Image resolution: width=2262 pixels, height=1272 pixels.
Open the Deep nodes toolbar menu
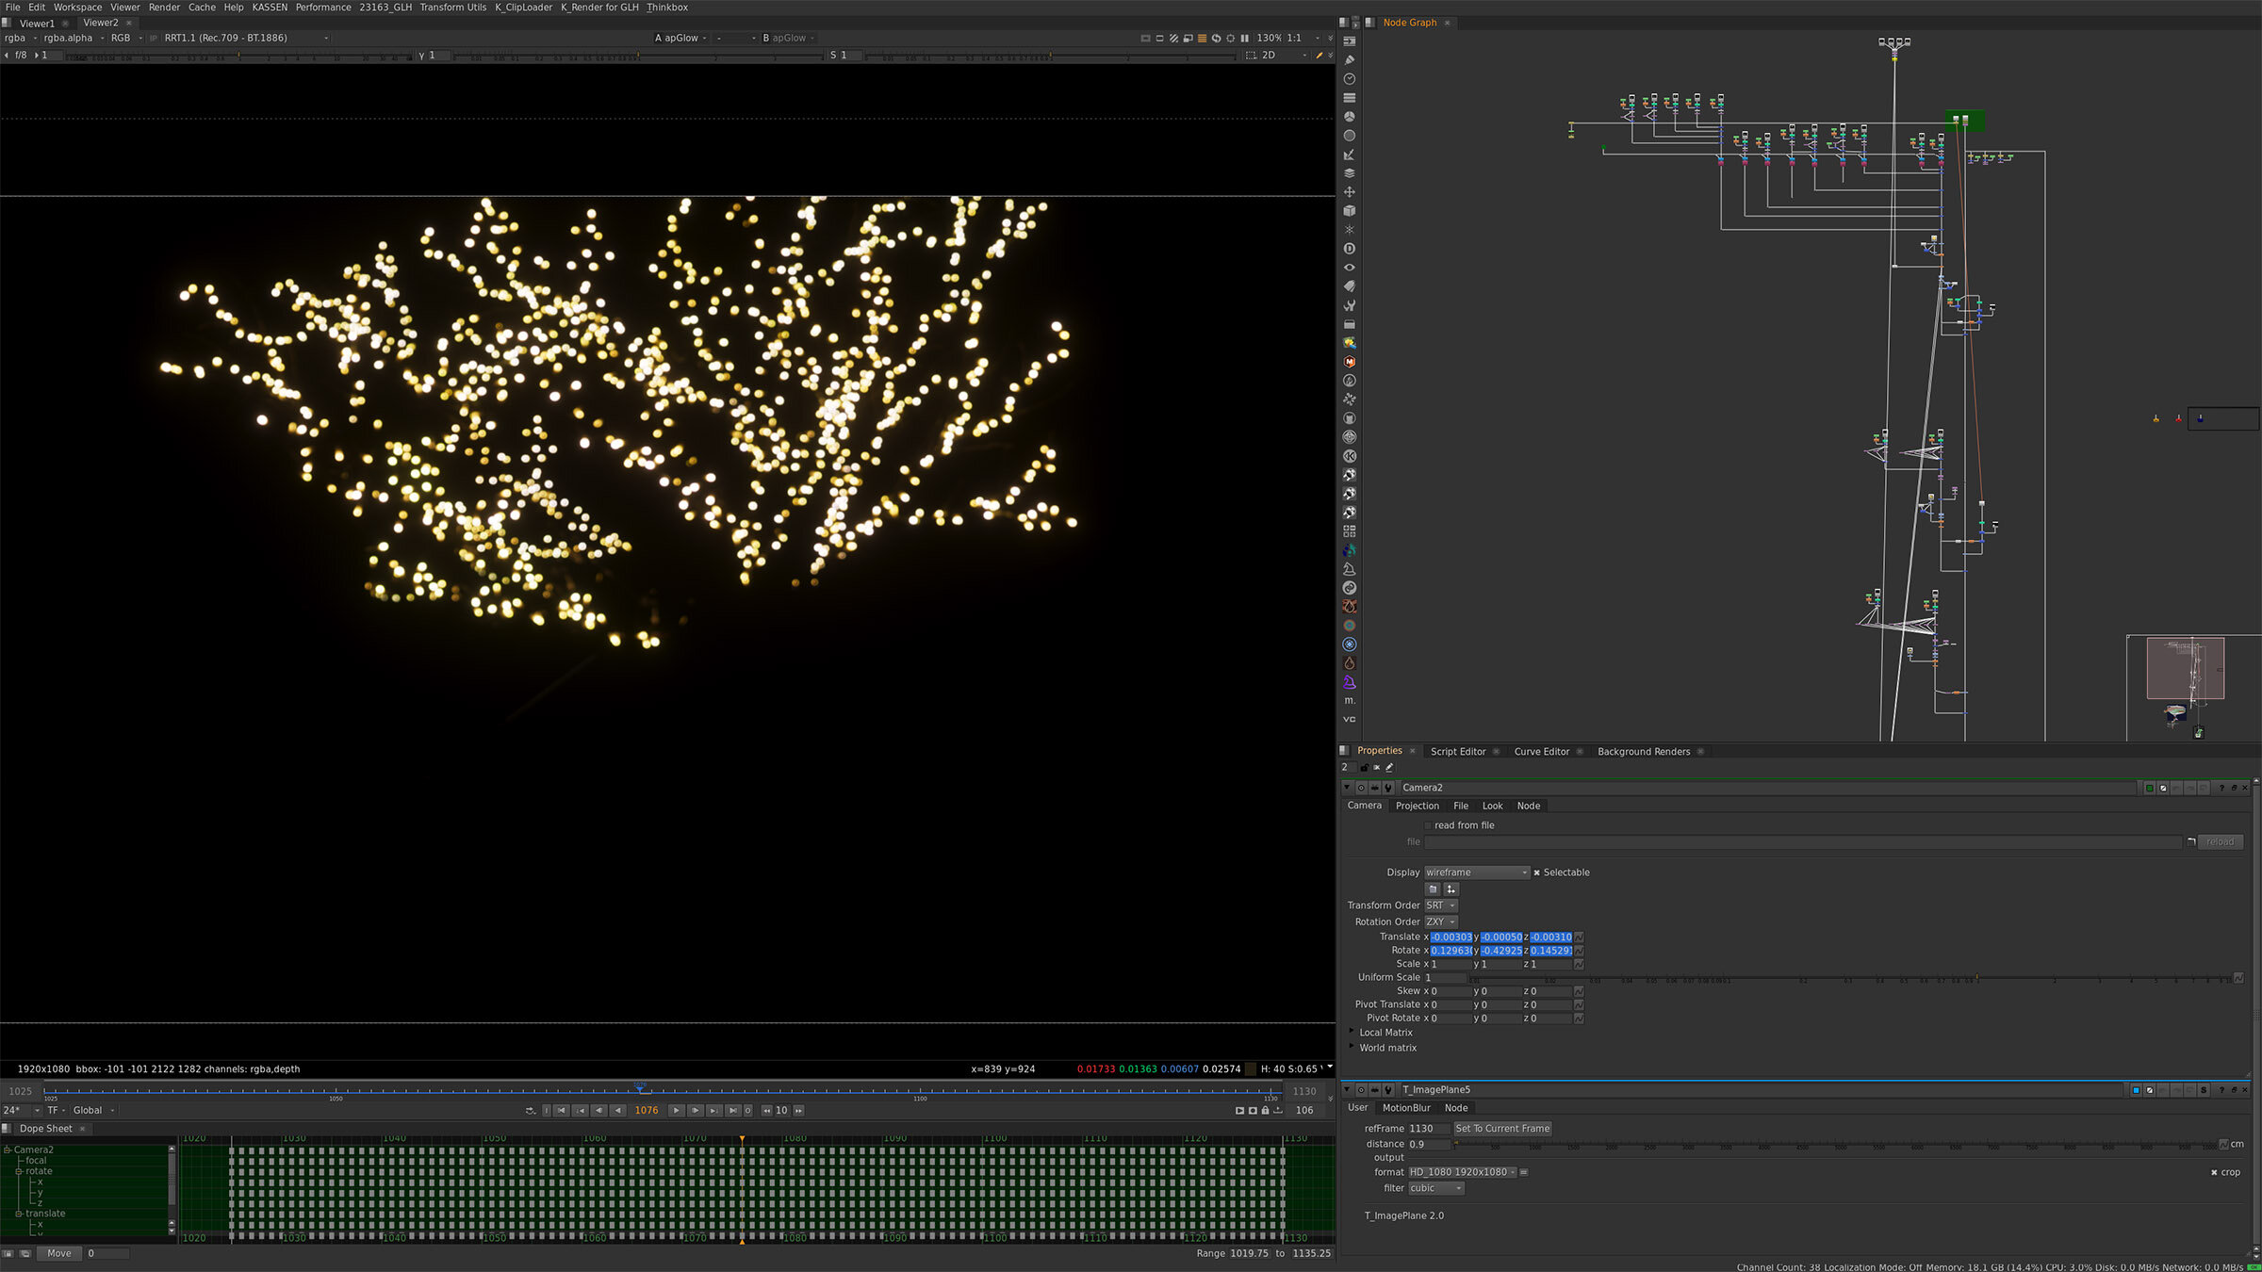click(1349, 249)
